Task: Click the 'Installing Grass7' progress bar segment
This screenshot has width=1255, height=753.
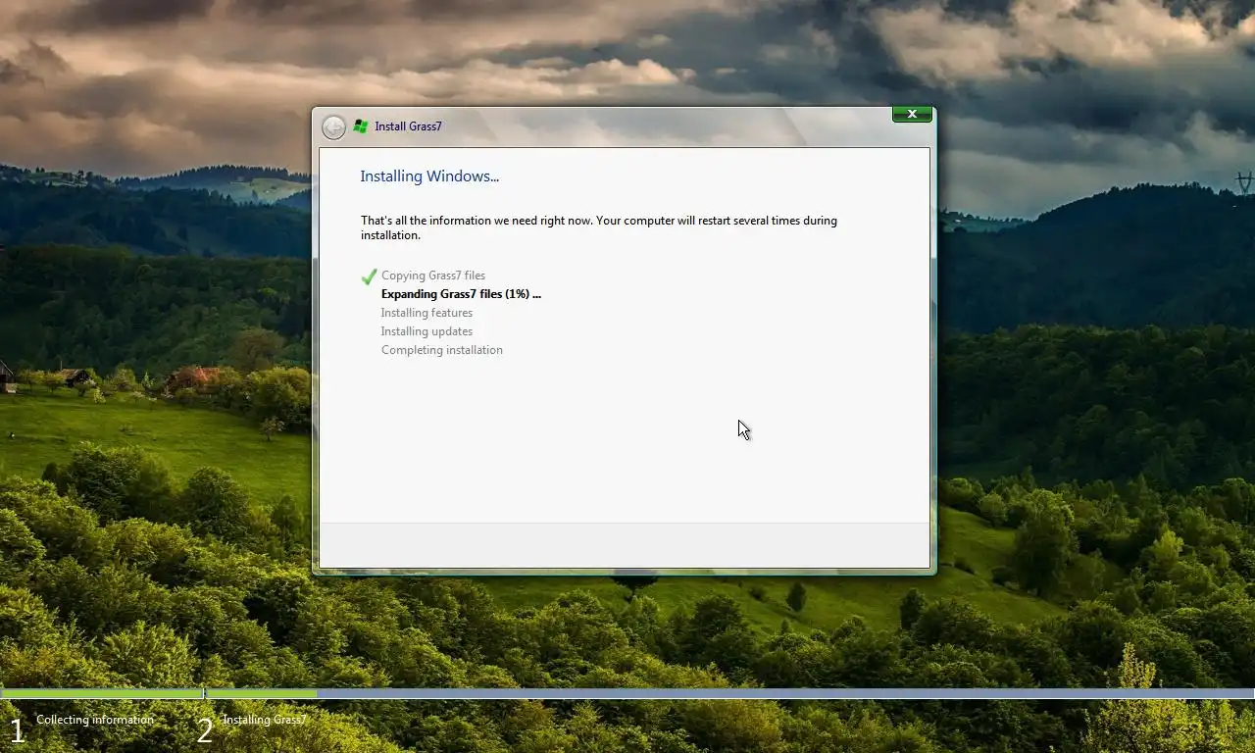Action: [730, 693]
